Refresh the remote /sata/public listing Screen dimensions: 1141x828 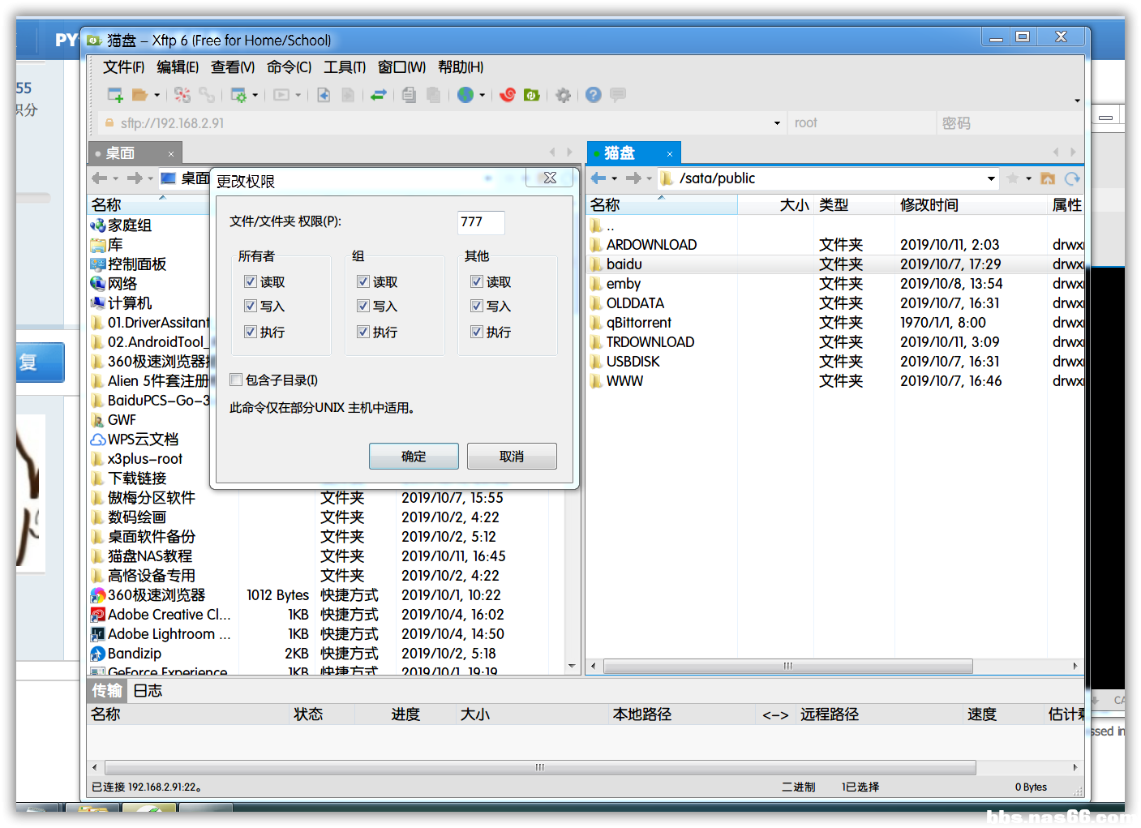tap(1072, 178)
